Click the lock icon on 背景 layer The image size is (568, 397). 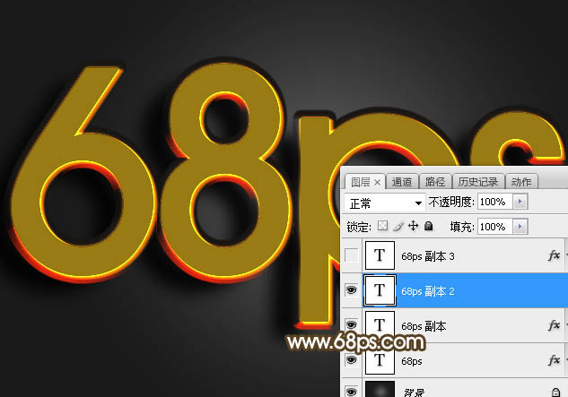pos(555,392)
